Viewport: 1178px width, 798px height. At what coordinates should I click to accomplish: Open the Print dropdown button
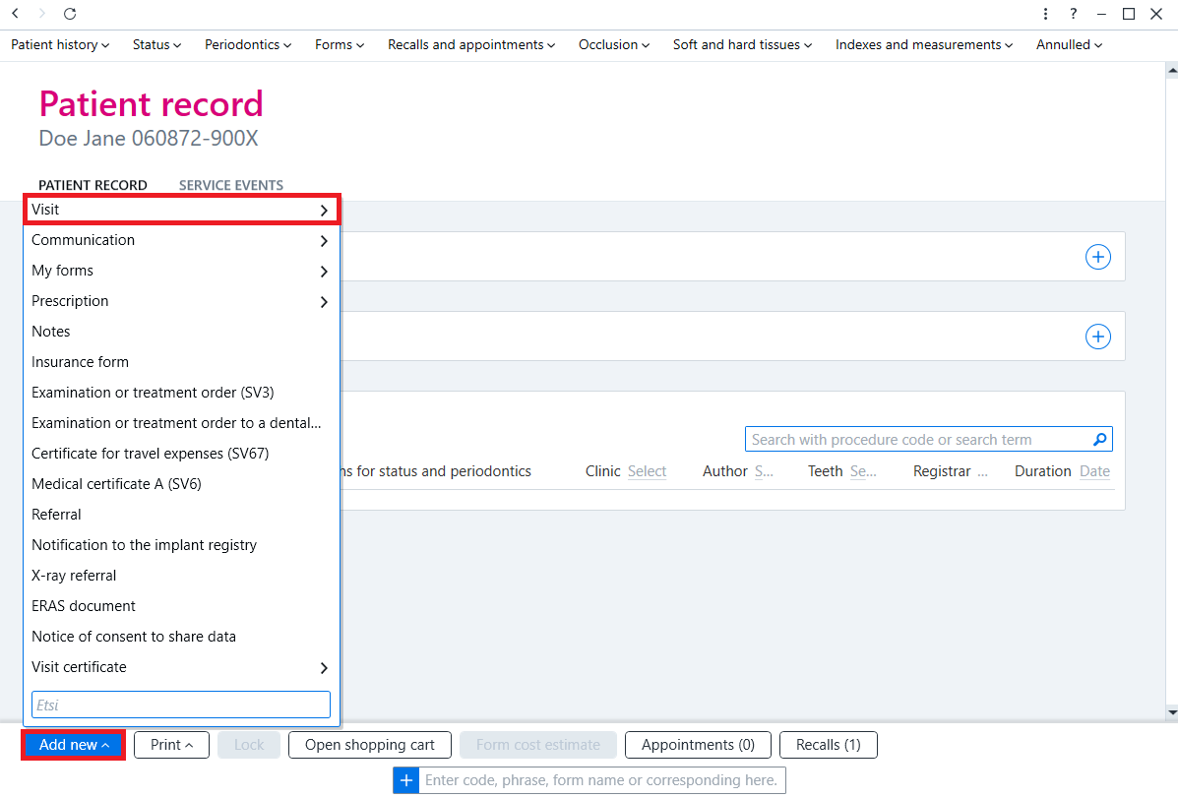click(171, 745)
